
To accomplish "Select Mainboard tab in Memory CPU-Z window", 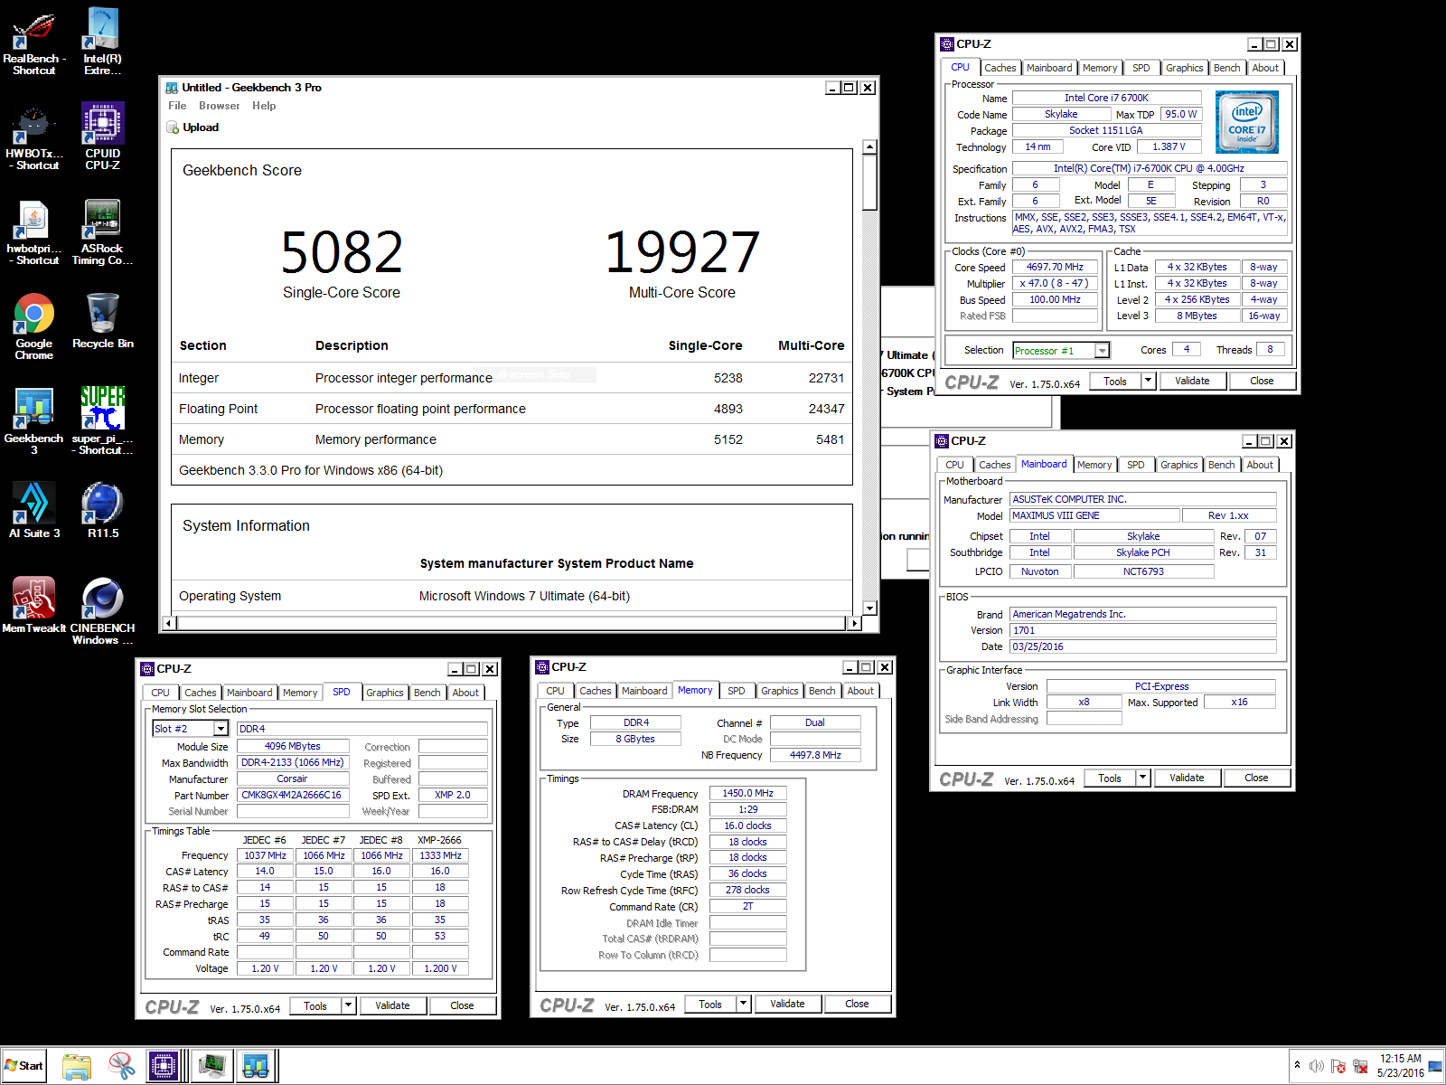I will click(644, 691).
